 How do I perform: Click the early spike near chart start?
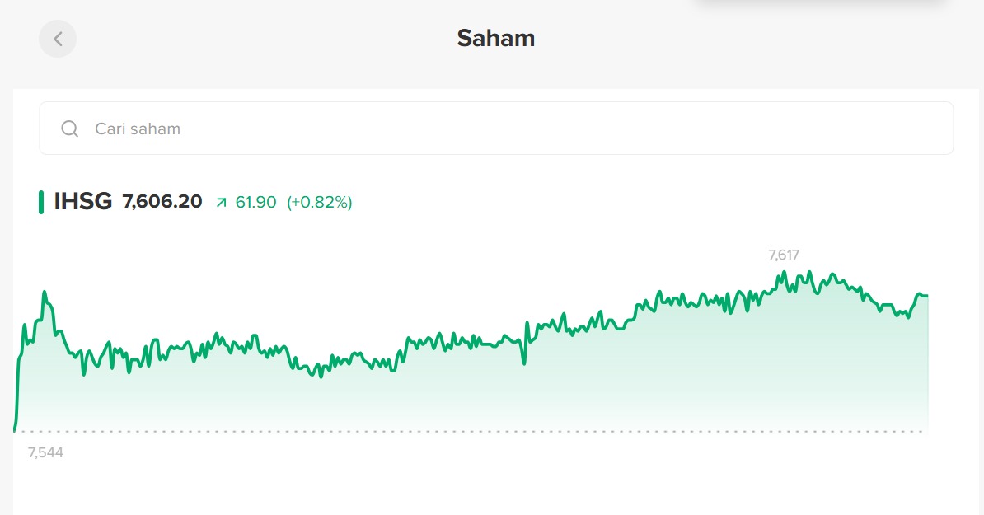point(45,292)
